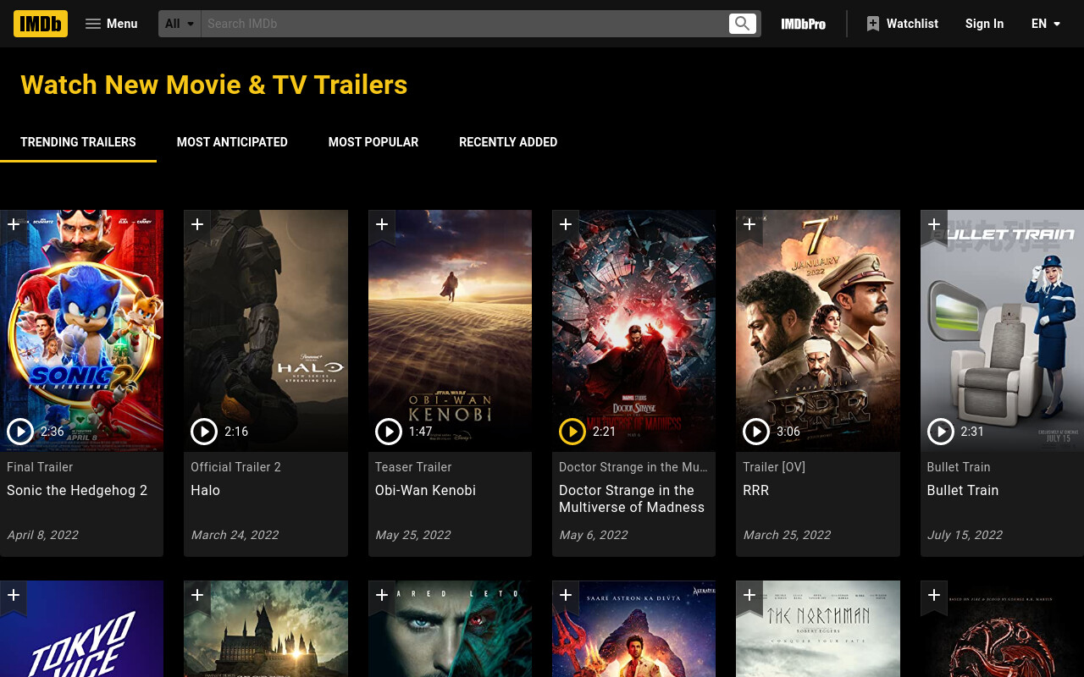Click the "March 25, 2022" date
The width and height of the screenshot is (1084, 677).
click(787, 535)
